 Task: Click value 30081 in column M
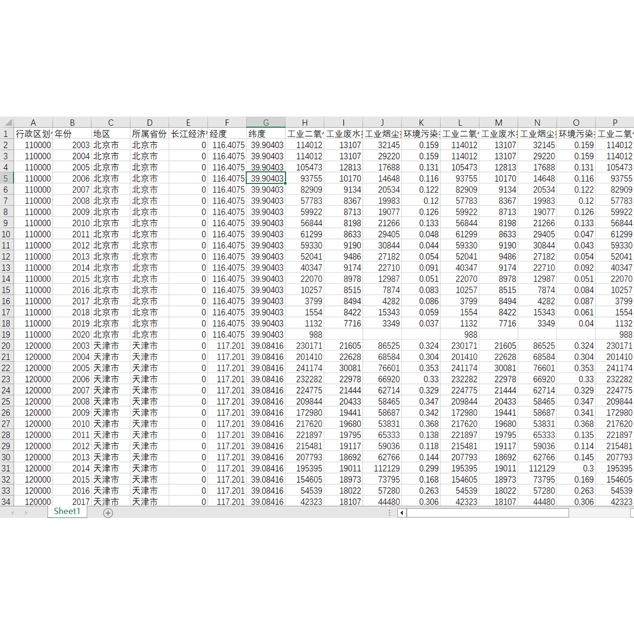498,368
